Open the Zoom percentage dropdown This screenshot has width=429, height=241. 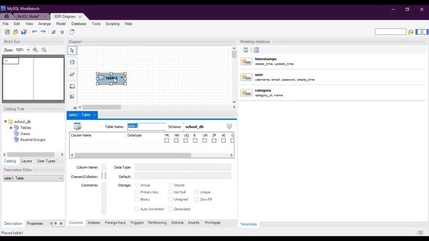click(28, 50)
